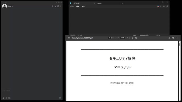The height and width of the screenshot is (102, 182).
Task: Start a voice call from chat header
Action: [x=55, y=6]
